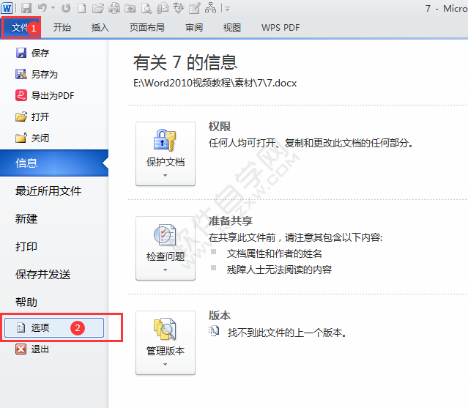This screenshot has width=468, height=408.
Task: Click the 有关 7 的信息 heading
Action: pyautogui.click(x=185, y=63)
